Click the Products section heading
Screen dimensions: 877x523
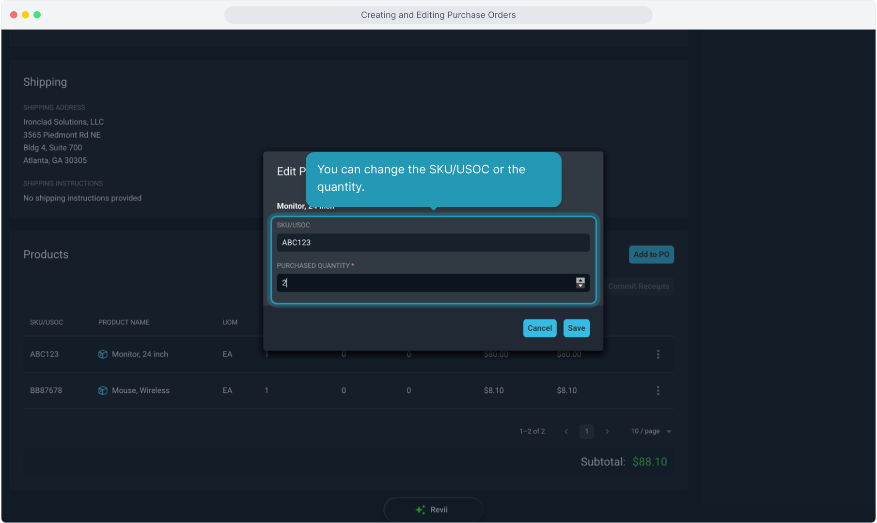[x=46, y=255]
